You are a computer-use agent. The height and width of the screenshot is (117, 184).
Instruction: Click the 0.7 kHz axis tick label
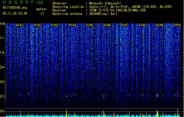[x=2, y=97]
